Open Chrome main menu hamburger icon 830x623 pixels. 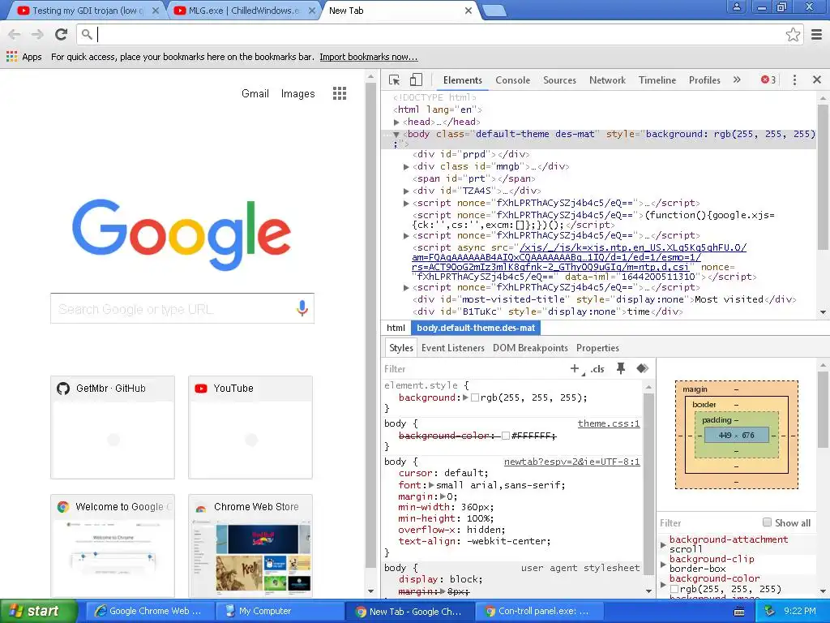pyautogui.click(x=817, y=34)
